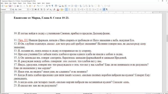This screenshot has width=168, height=94.
Task: Enable Align Left paragraph button
Action: [x=66, y=9]
